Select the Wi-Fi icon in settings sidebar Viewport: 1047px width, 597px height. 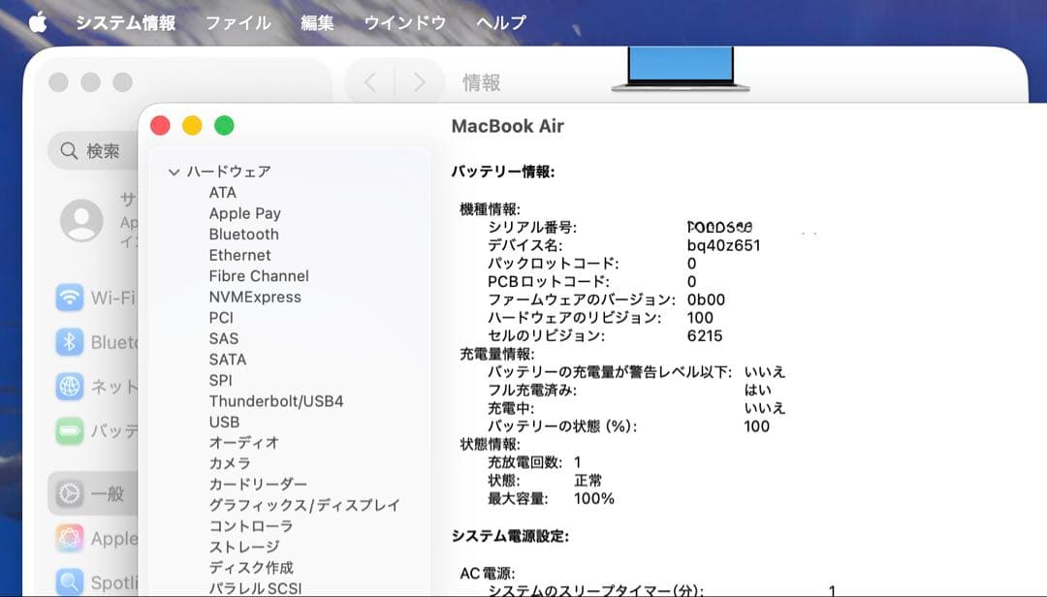pyautogui.click(x=71, y=298)
